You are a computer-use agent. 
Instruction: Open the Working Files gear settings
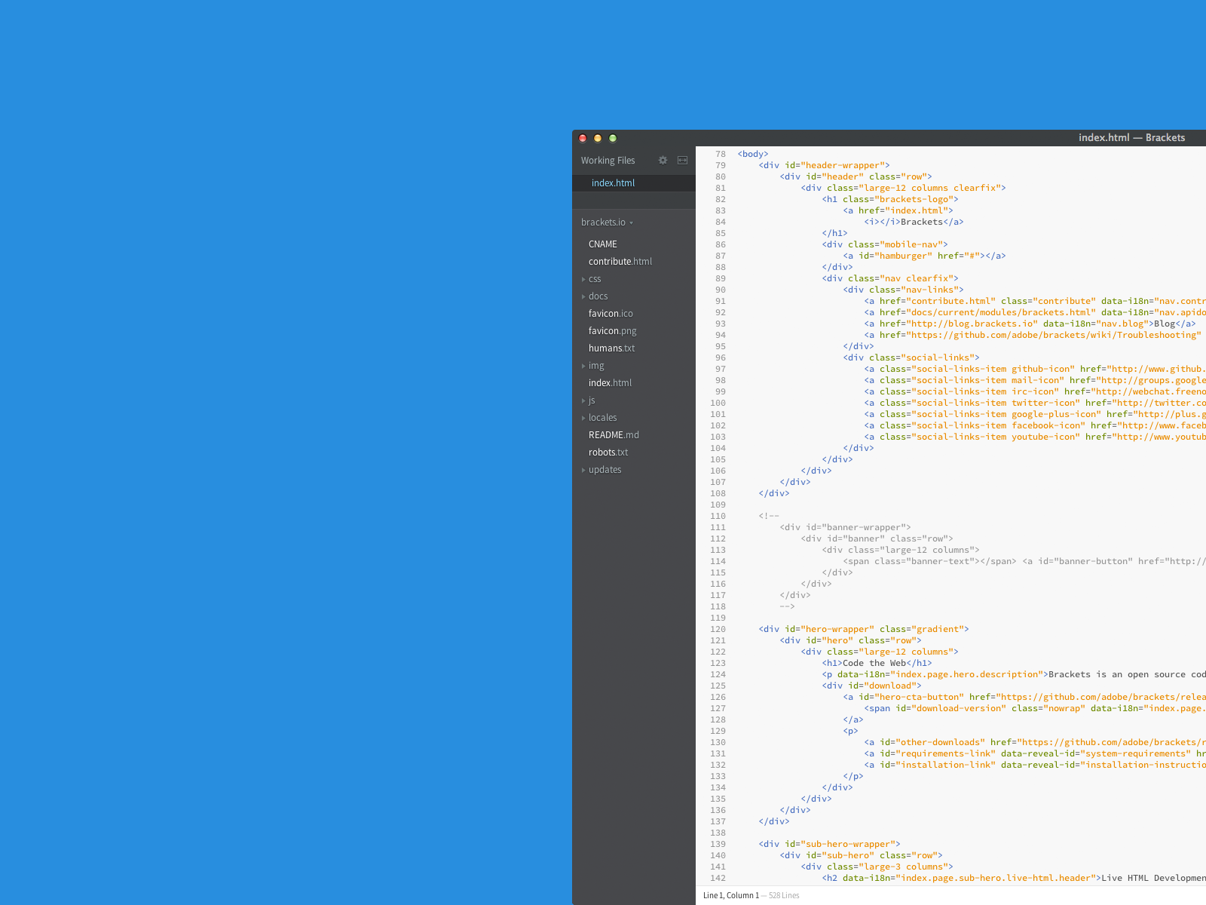click(x=663, y=161)
